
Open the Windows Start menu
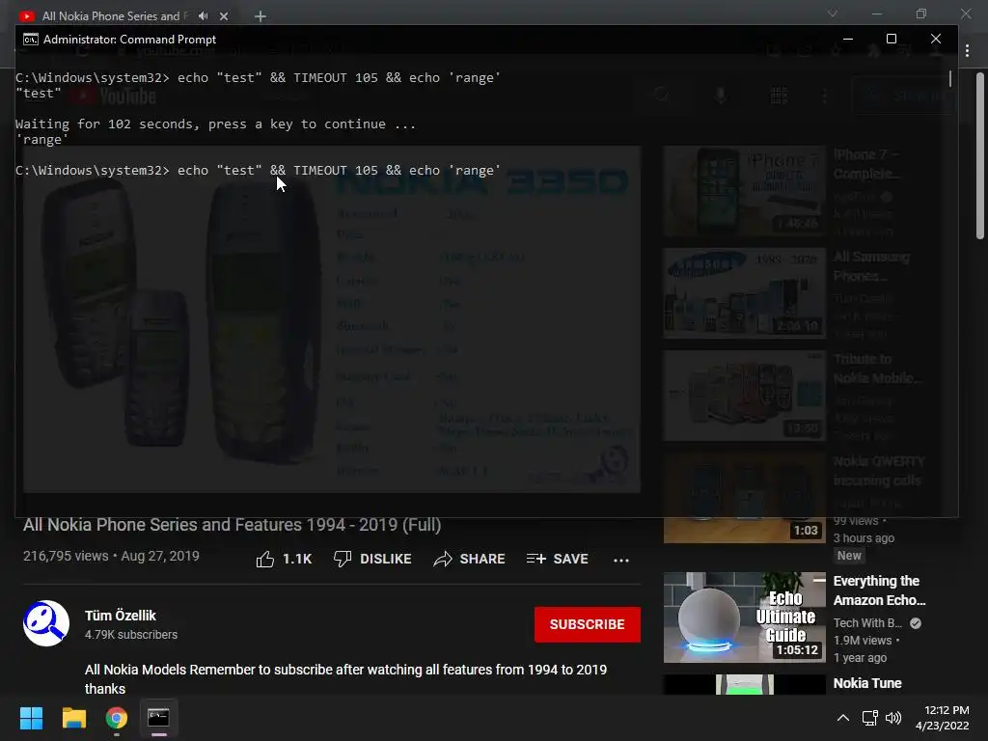point(32,718)
